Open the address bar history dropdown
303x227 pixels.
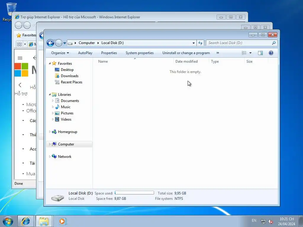[x=194, y=43]
